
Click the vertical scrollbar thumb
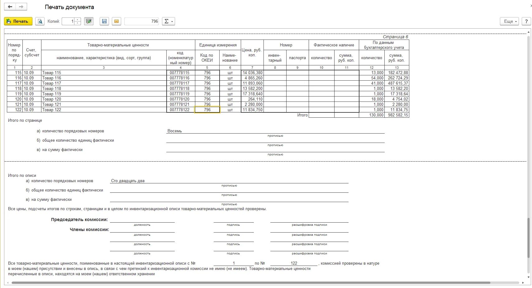click(528, 238)
